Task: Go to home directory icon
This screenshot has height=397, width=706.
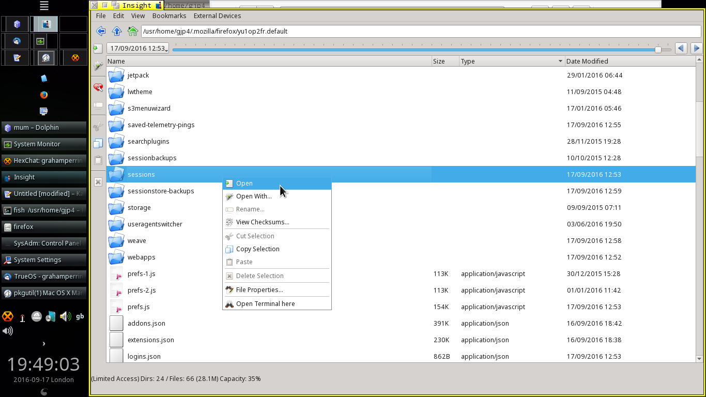Action: tap(133, 31)
